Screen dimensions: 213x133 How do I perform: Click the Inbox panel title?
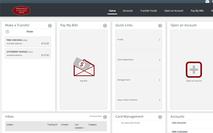pyautogui.click(x=9, y=117)
